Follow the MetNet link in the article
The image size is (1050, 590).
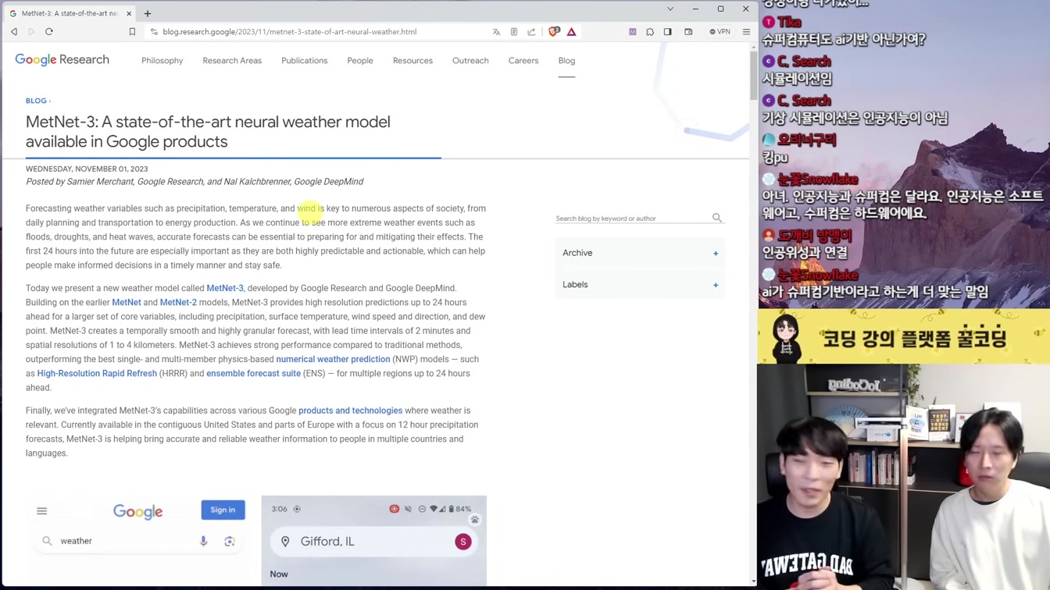(x=127, y=303)
